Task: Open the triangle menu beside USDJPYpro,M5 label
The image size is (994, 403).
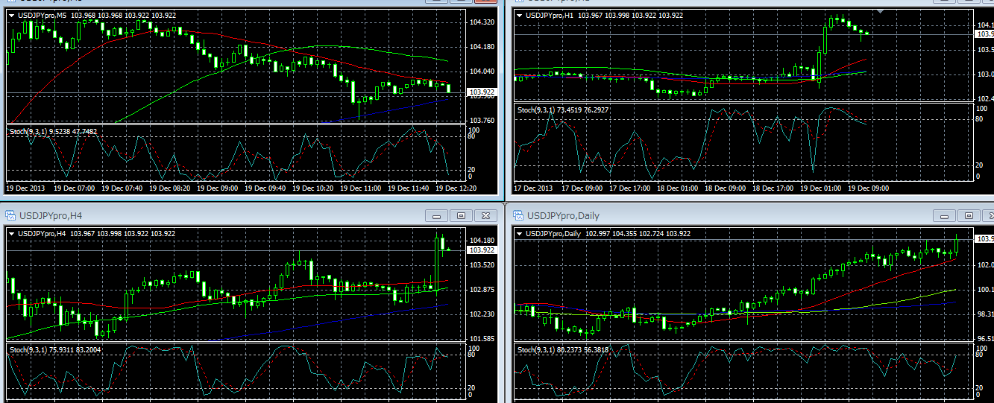Action: point(12,15)
